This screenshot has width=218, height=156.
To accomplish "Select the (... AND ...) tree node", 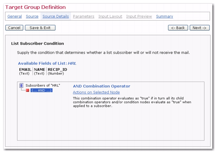I will click(41, 90).
